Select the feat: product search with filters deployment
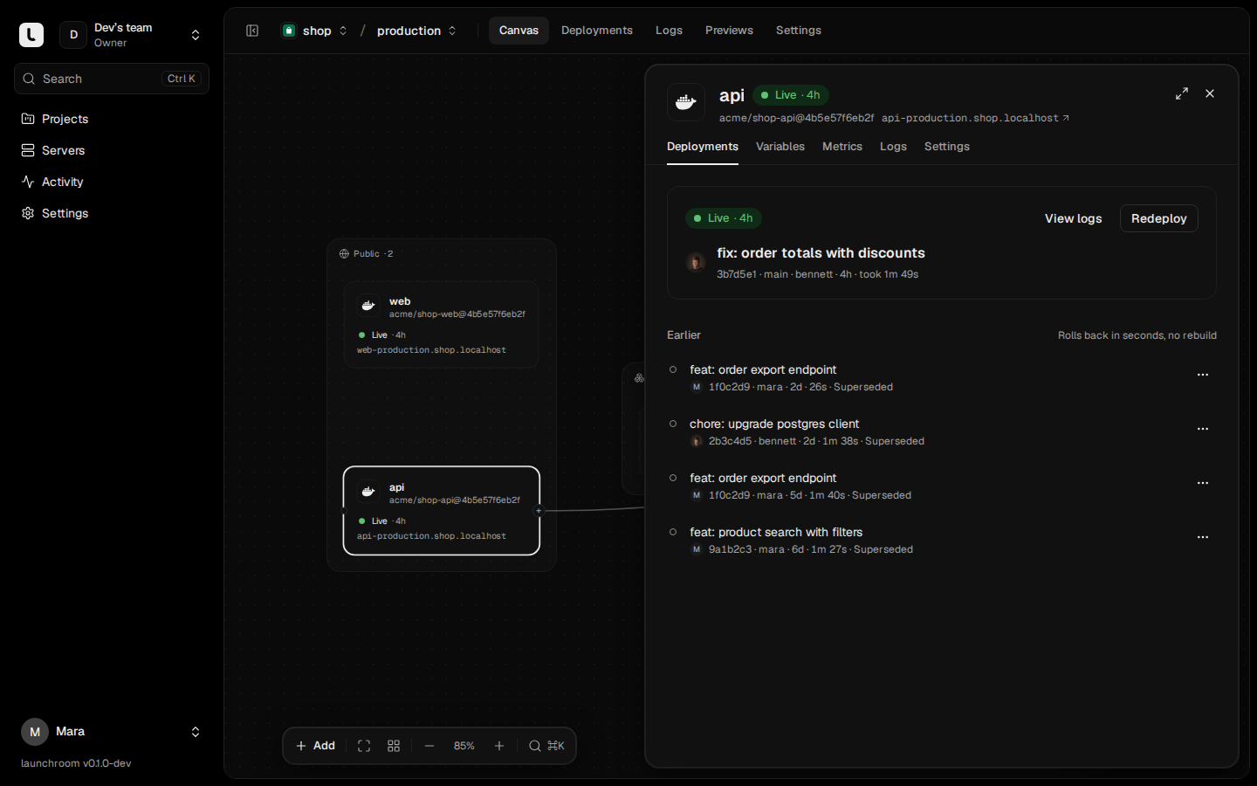Image resolution: width=1257 pixels, height=786 pixels. click(x=776, y=532)
